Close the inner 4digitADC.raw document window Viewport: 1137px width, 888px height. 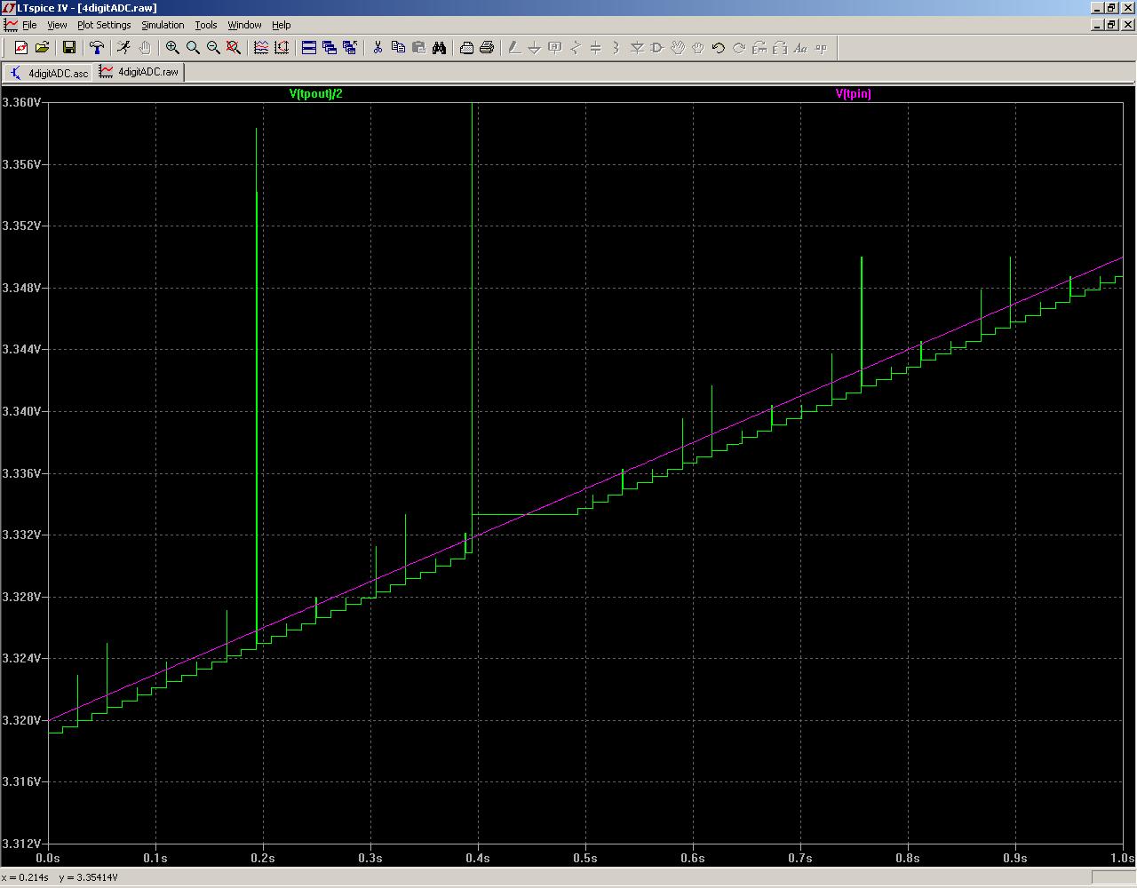pos(1126,25)
